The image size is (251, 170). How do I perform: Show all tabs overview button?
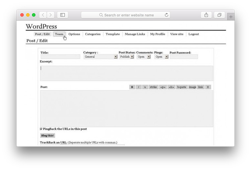[219, 15]
